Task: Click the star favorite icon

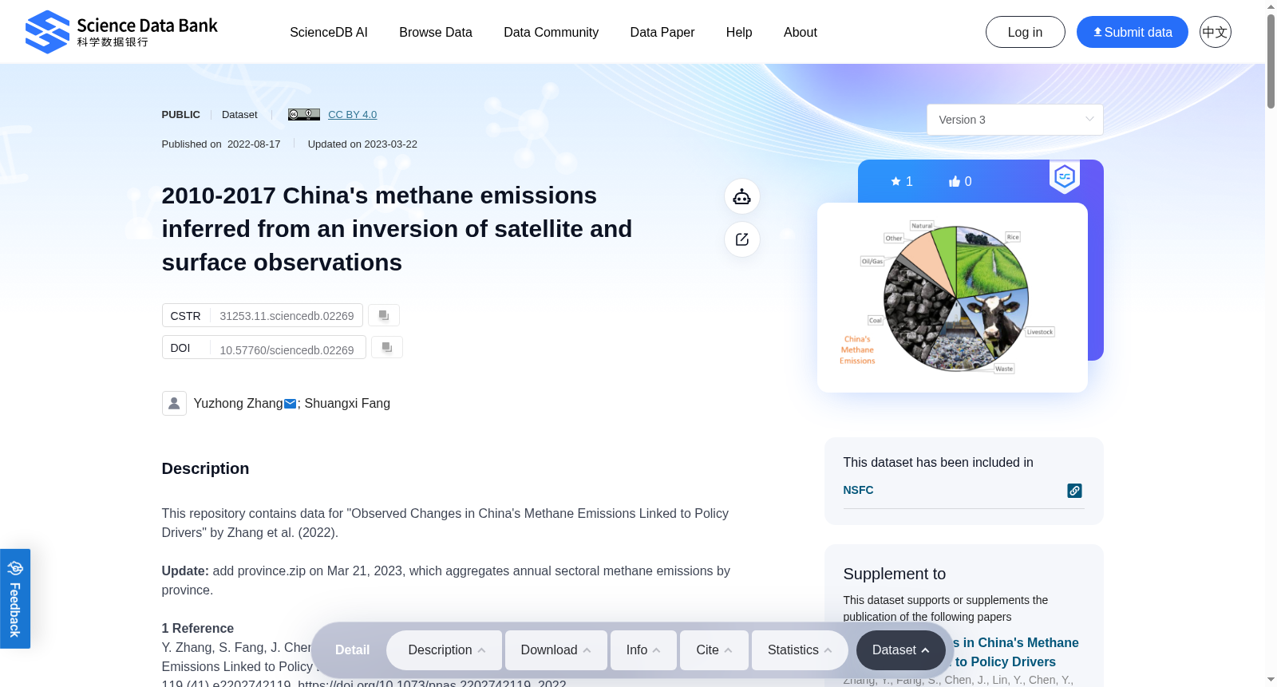Action: click(x=895, y=181)
